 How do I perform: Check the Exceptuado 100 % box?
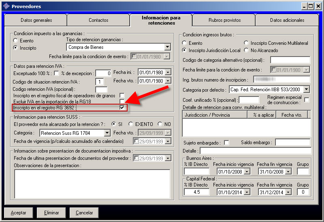(x=56, y=73)
